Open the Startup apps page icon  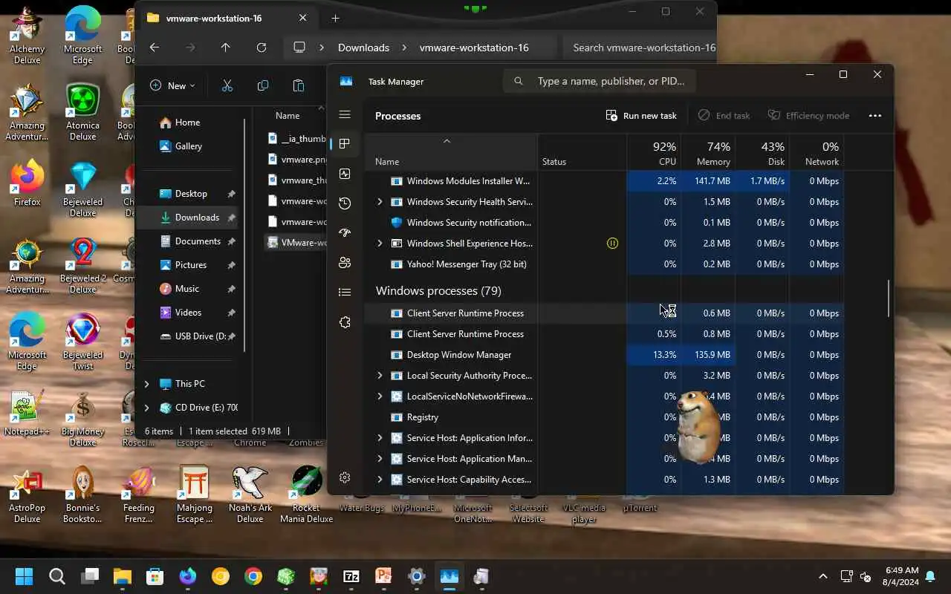tap(345, 233)
